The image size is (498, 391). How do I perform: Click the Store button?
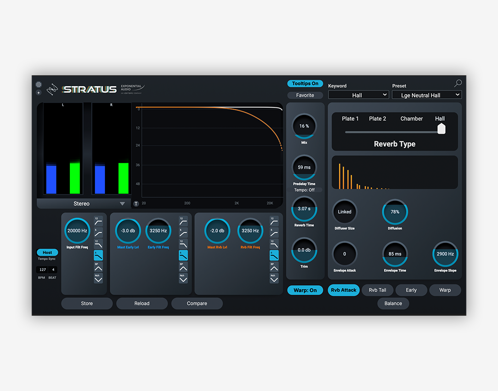(x=87, y=304)
